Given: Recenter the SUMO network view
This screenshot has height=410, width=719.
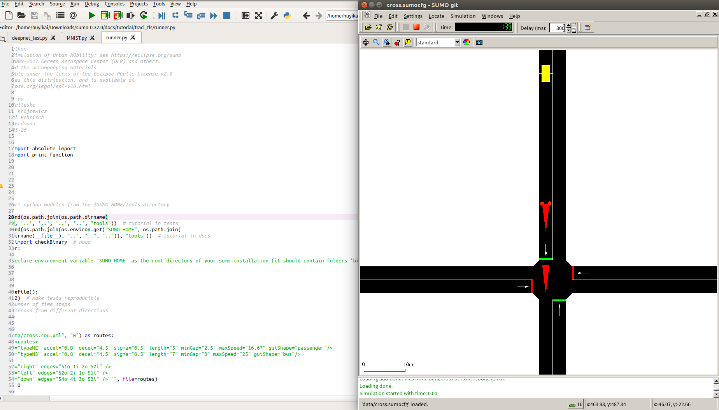Looking at the screenshot, I should [x=366, y=42].
